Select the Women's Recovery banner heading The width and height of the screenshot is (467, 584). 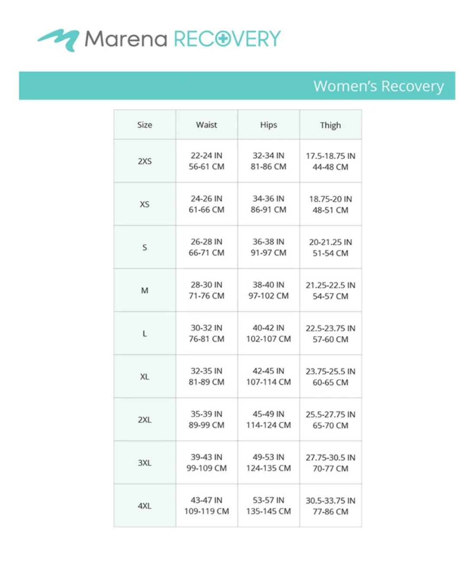click(x=378, y=86)
